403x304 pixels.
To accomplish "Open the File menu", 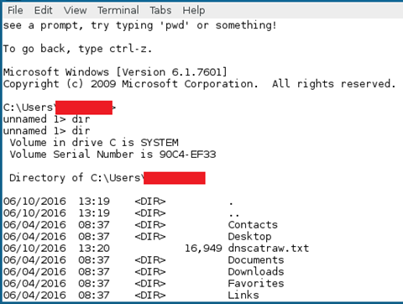I will [x=15, y=10].
